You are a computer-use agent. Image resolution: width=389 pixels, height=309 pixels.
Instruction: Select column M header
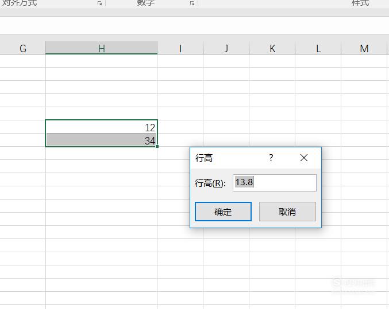point(364,48)
